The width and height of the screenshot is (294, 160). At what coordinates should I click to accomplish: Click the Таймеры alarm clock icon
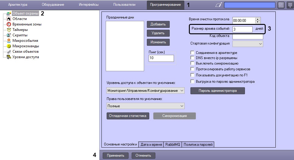point(9,30)
